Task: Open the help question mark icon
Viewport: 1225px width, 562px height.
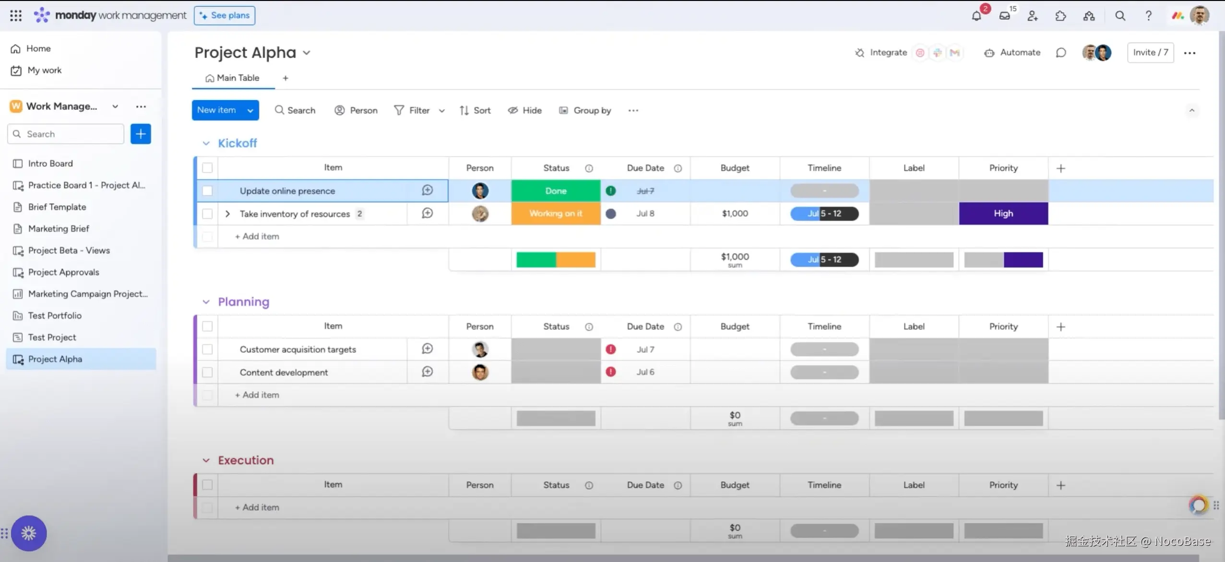Action: tap(1148, 16)
